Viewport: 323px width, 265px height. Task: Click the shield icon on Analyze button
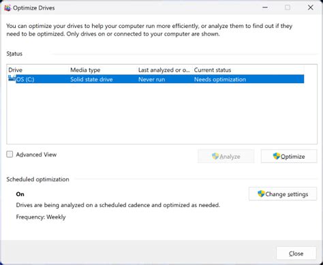(x=215, y=156)
